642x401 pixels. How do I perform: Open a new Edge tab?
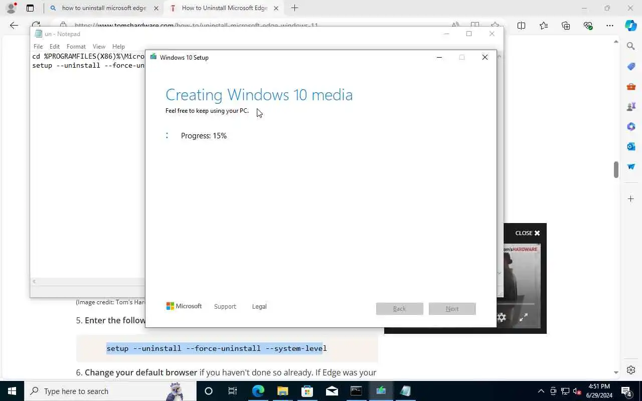point(294,8)
